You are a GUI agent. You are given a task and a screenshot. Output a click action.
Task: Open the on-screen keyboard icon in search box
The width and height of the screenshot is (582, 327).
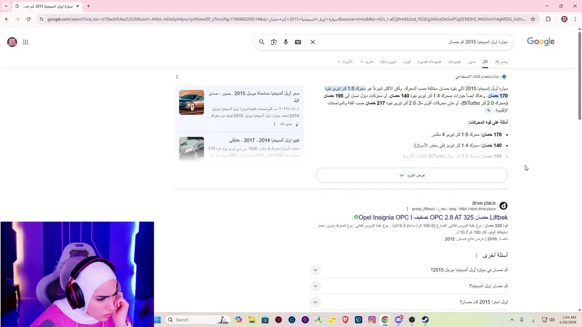pos(298,42)
